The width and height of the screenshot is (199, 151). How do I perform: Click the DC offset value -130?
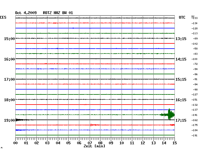(194, 23)
